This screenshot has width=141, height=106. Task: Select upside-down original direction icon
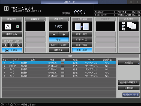19,45
